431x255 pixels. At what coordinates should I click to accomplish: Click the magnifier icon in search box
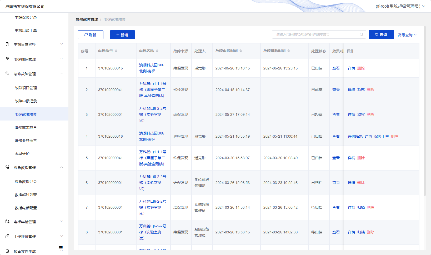point(362,34)
